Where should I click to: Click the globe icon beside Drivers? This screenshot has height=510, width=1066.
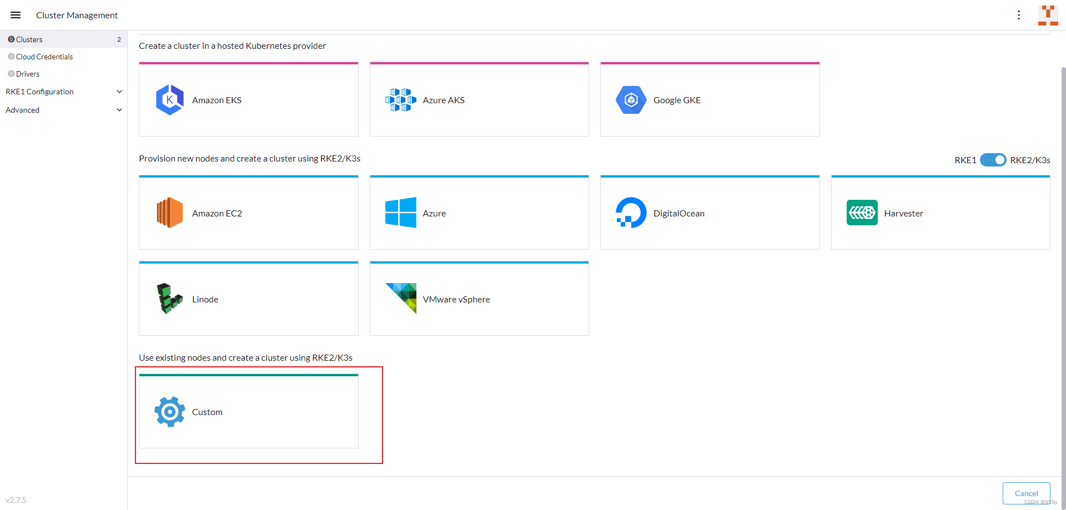pos(11,74)
